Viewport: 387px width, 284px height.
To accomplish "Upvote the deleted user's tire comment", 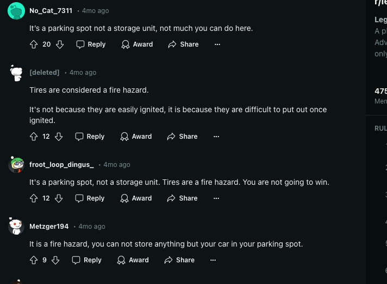I will [x=34, y=137].
